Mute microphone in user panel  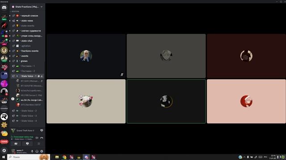(32, 151)
